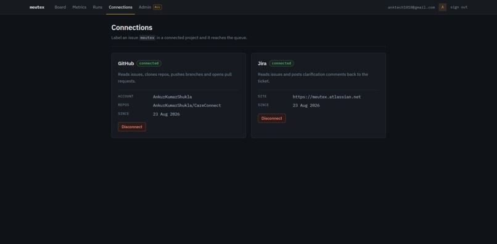Click the REPOS field label

coord(123,105)
